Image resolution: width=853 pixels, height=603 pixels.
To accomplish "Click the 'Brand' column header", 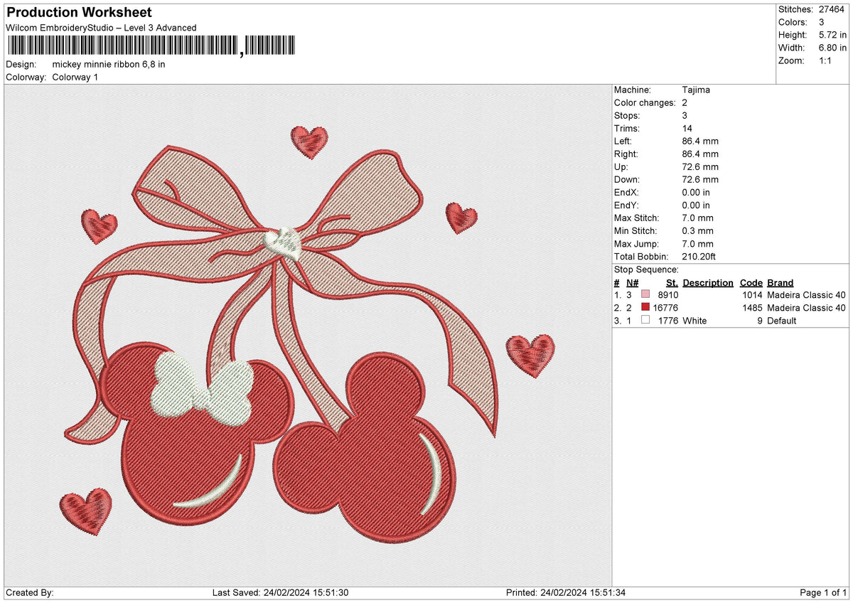I will [x=780, y=283].
